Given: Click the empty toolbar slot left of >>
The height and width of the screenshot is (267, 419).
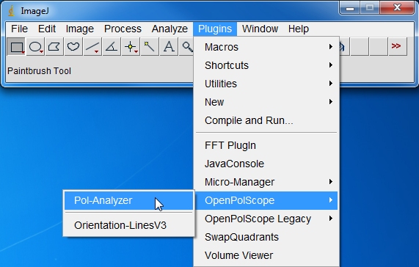Looking at the screenshot, I should 379,47.
